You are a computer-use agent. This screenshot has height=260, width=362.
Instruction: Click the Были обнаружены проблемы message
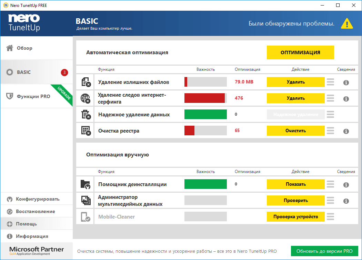(291, 23)
